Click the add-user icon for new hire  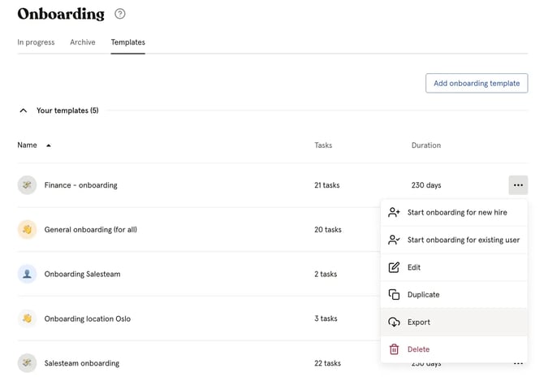(x=394, y=212)
